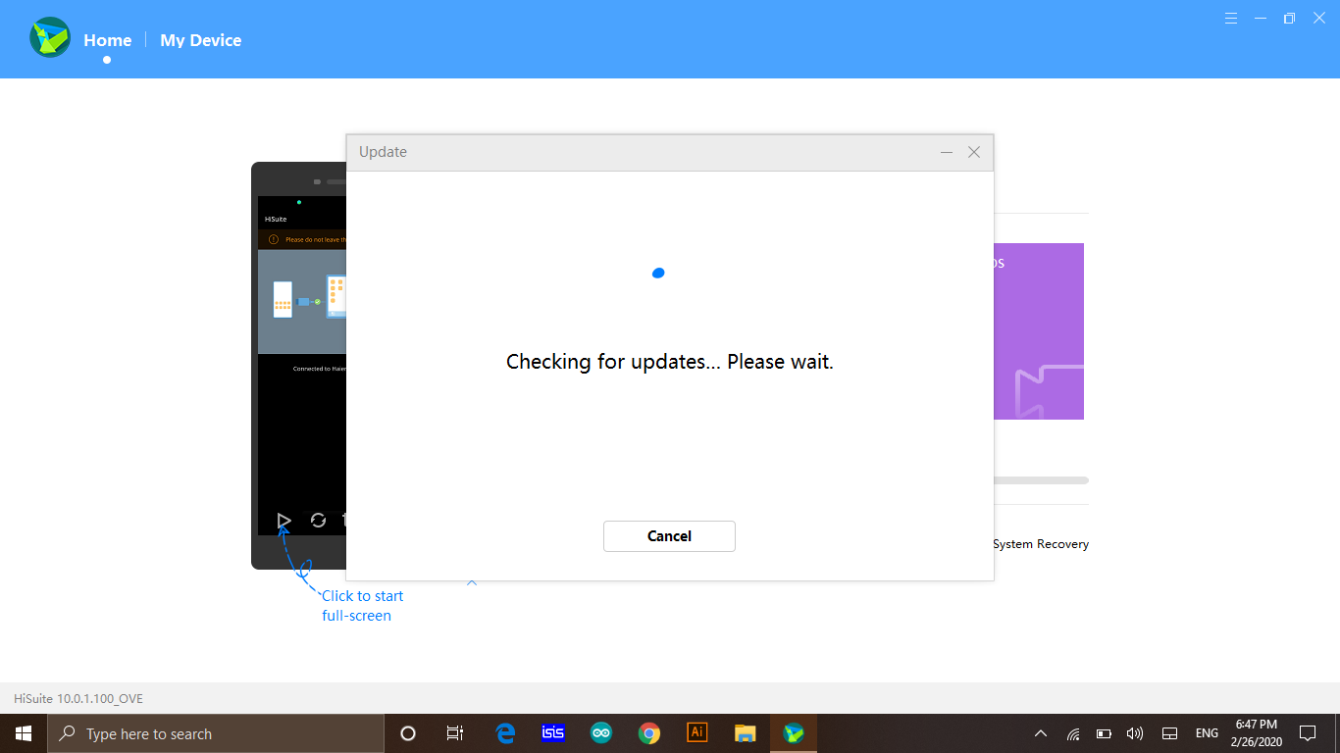Open the hamburger menu in title bar
This screenshot has width=1340, height=753.
tap(1231, 18)
